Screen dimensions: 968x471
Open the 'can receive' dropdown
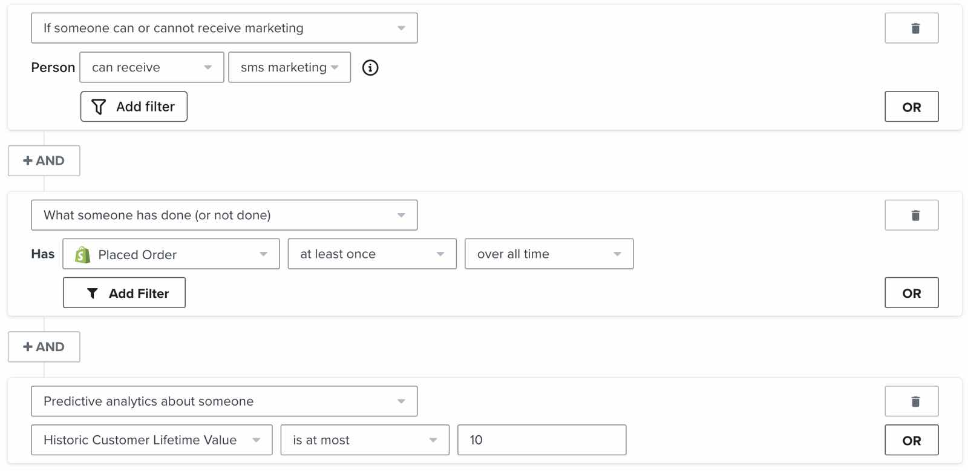pos(151,68)
